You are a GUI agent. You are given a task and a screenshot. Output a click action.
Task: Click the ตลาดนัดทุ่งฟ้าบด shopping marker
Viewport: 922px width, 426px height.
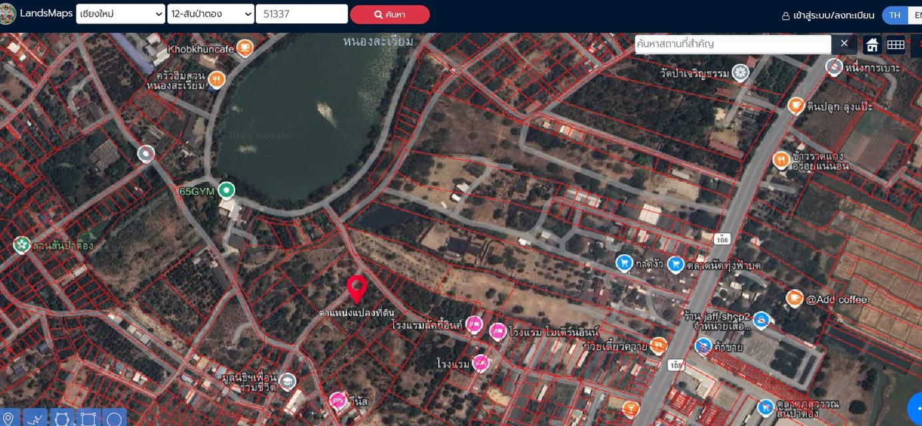(x=676, y=264)
